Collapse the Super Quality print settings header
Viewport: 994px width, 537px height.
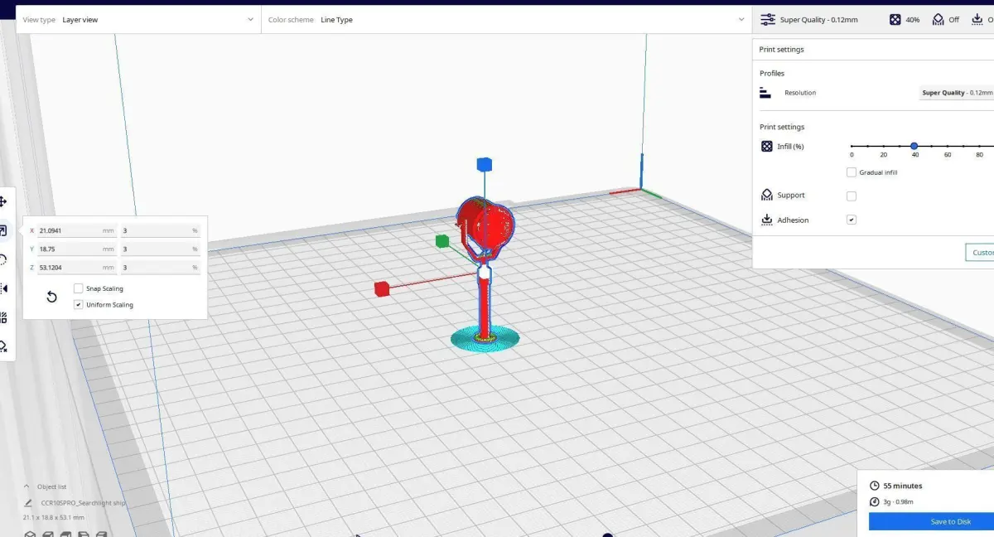click(x=873, y=19)
